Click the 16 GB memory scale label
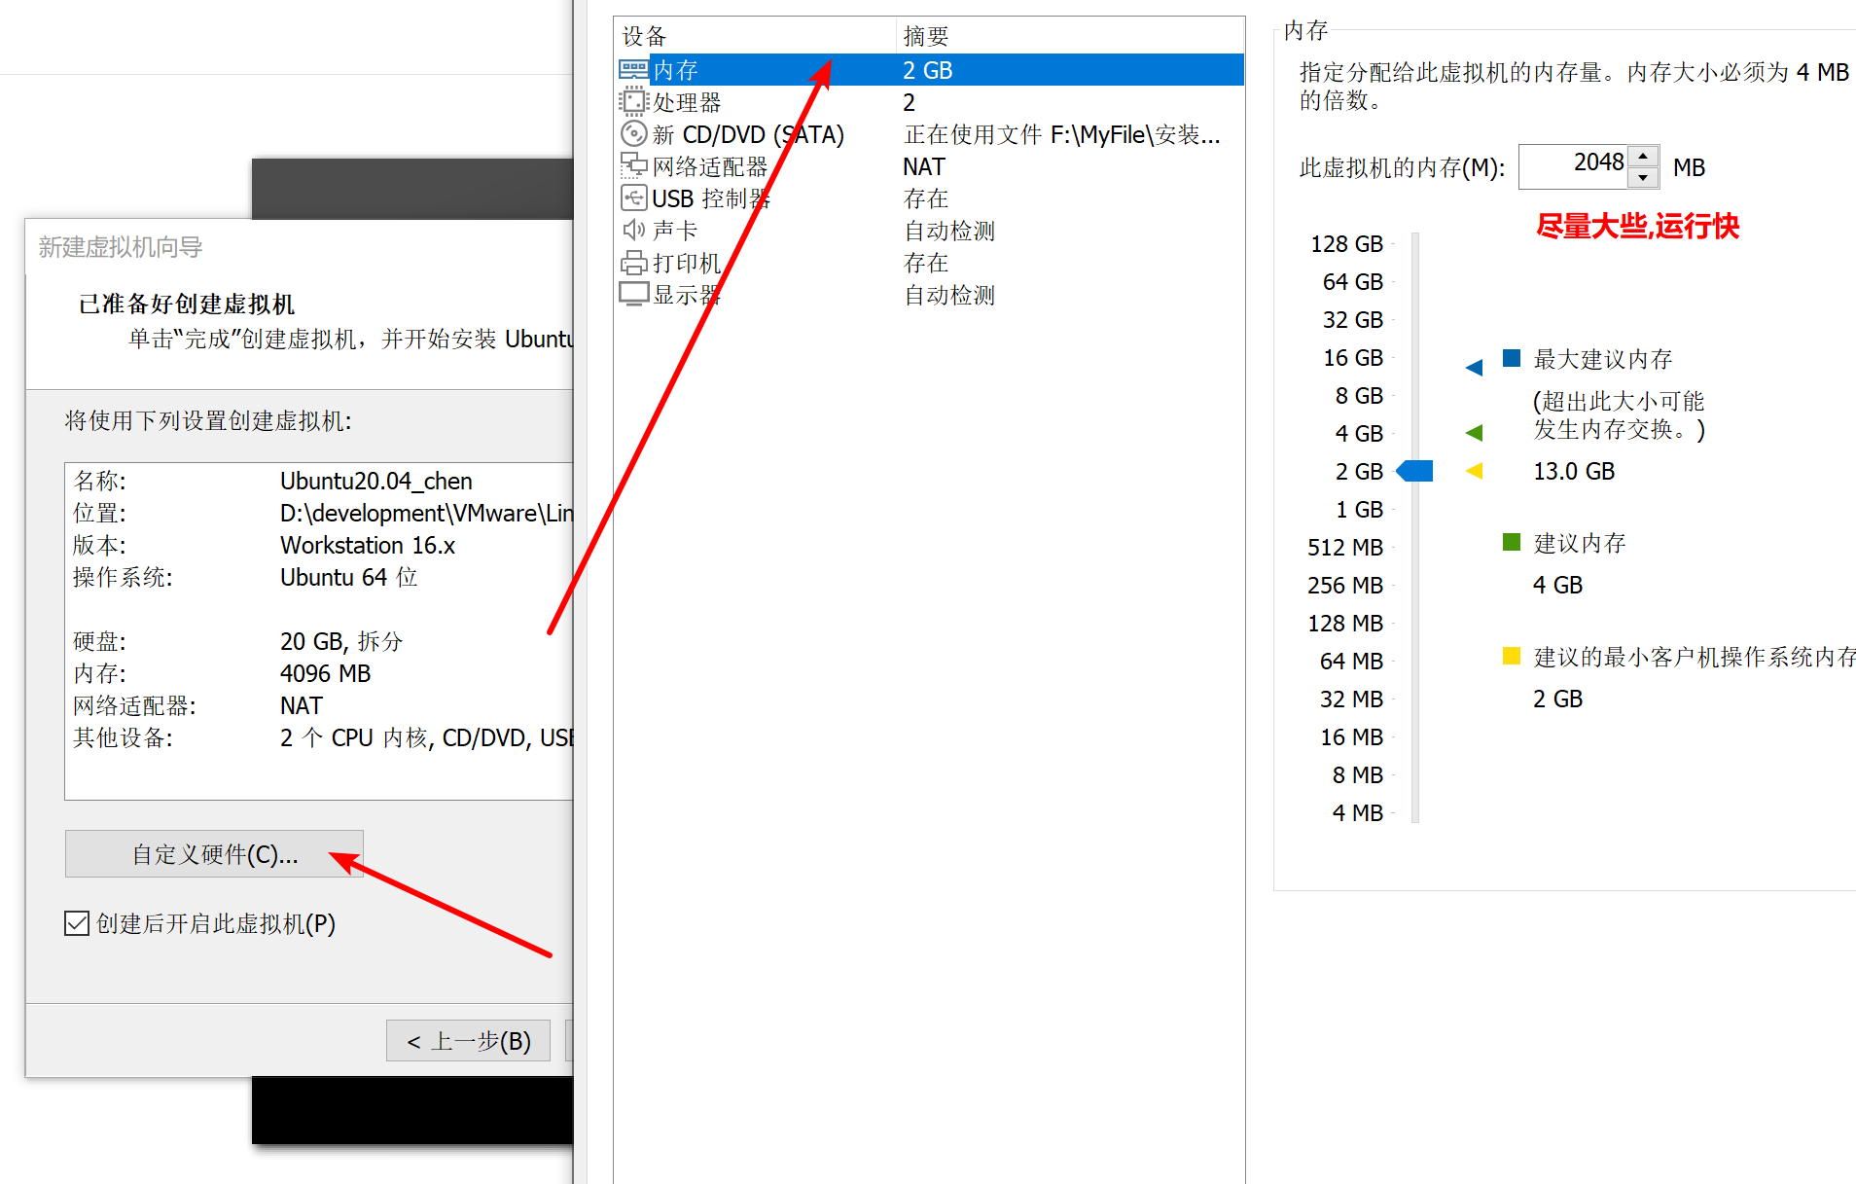Image resolution: width=1856 pixels, height=1184 pixels. pyautogui.click(x=1353, y=358)
